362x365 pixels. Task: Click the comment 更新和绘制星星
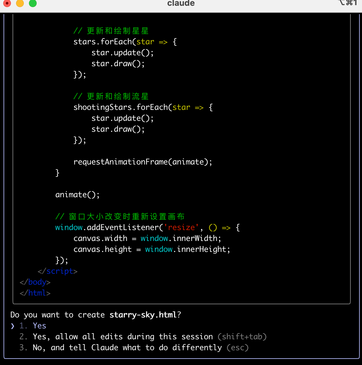(x=111, y=31)
